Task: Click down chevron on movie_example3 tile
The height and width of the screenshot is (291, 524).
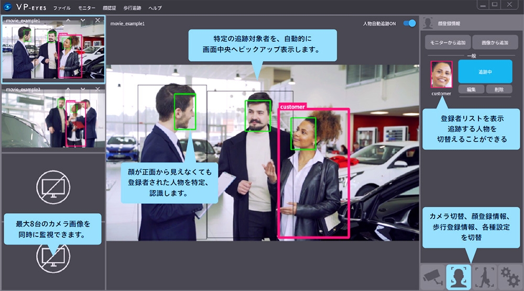Action: click(x=83, y=90)
